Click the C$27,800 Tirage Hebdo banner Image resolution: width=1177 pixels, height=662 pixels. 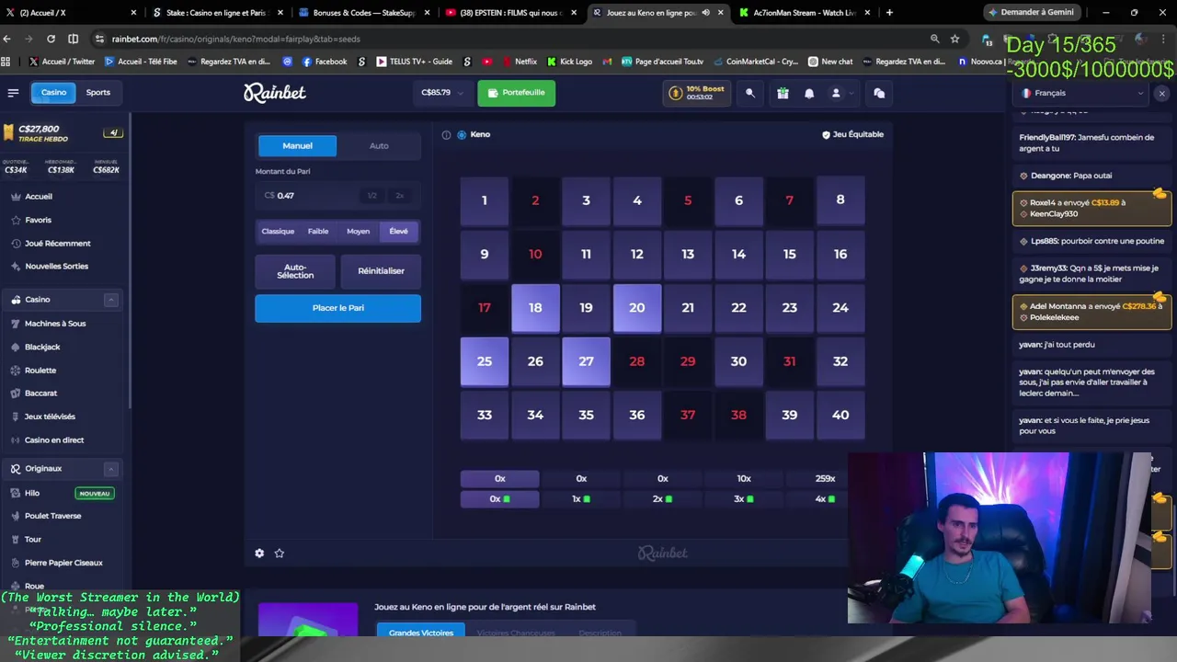[x=63, y=134]
